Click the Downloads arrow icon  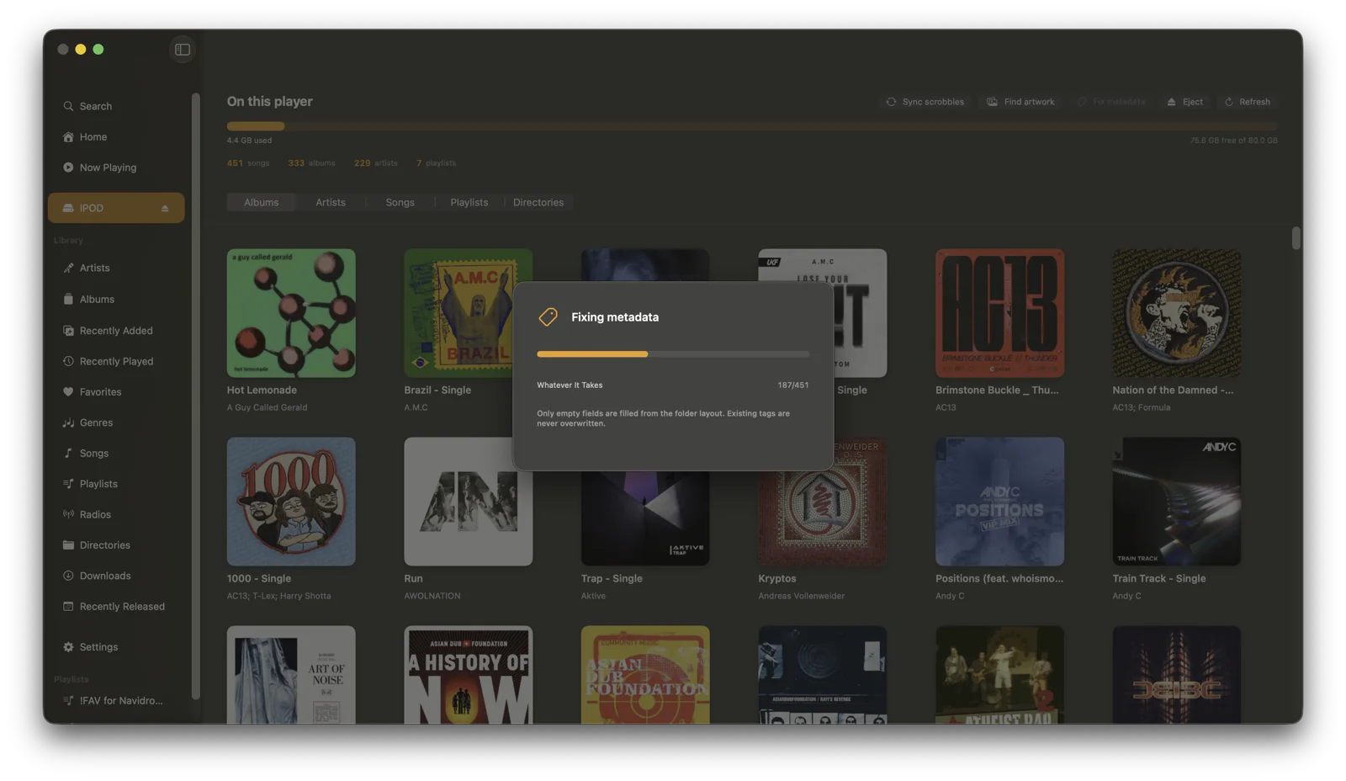pos(68,576)
